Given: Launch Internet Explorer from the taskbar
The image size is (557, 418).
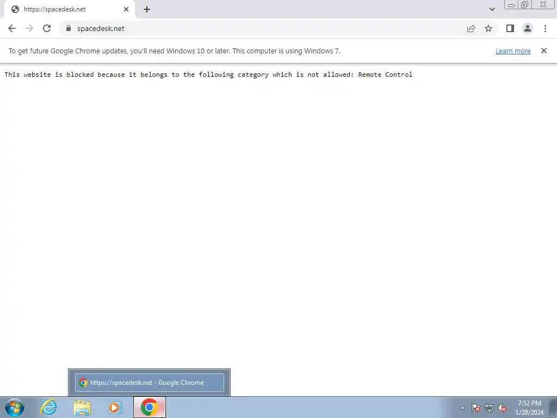Looking at the screenshot, I should click(x=48, y=407).
